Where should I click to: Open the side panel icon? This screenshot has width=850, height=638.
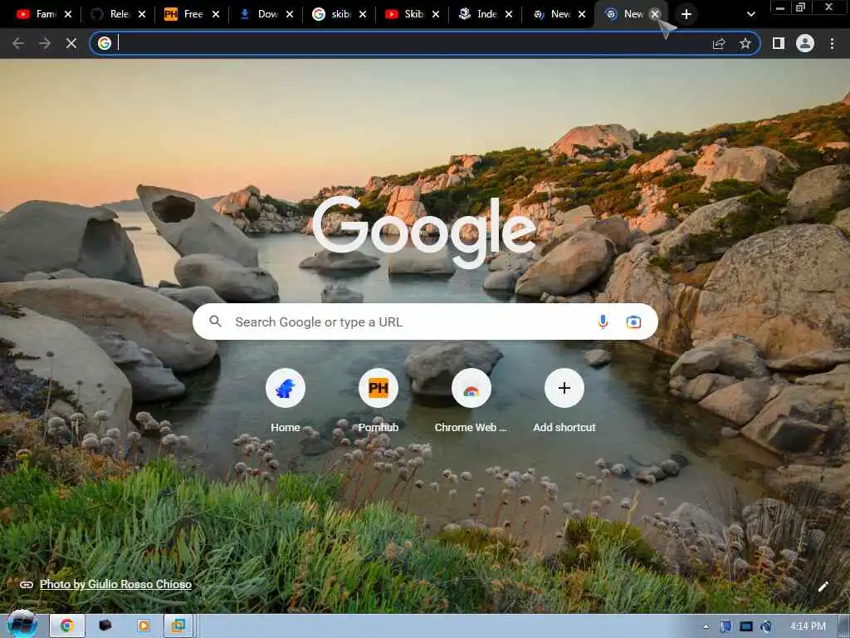point(779,43)
